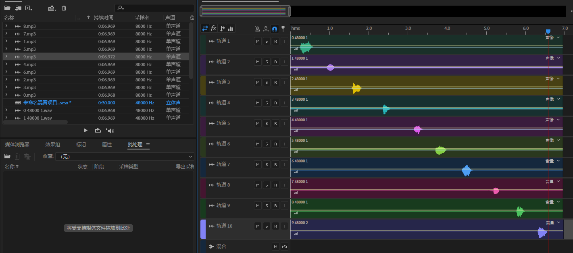Solo 轨道 3

tap(267, 82)
